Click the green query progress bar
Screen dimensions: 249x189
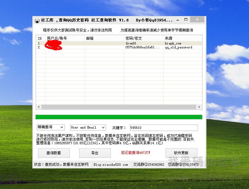coord(119,117)
